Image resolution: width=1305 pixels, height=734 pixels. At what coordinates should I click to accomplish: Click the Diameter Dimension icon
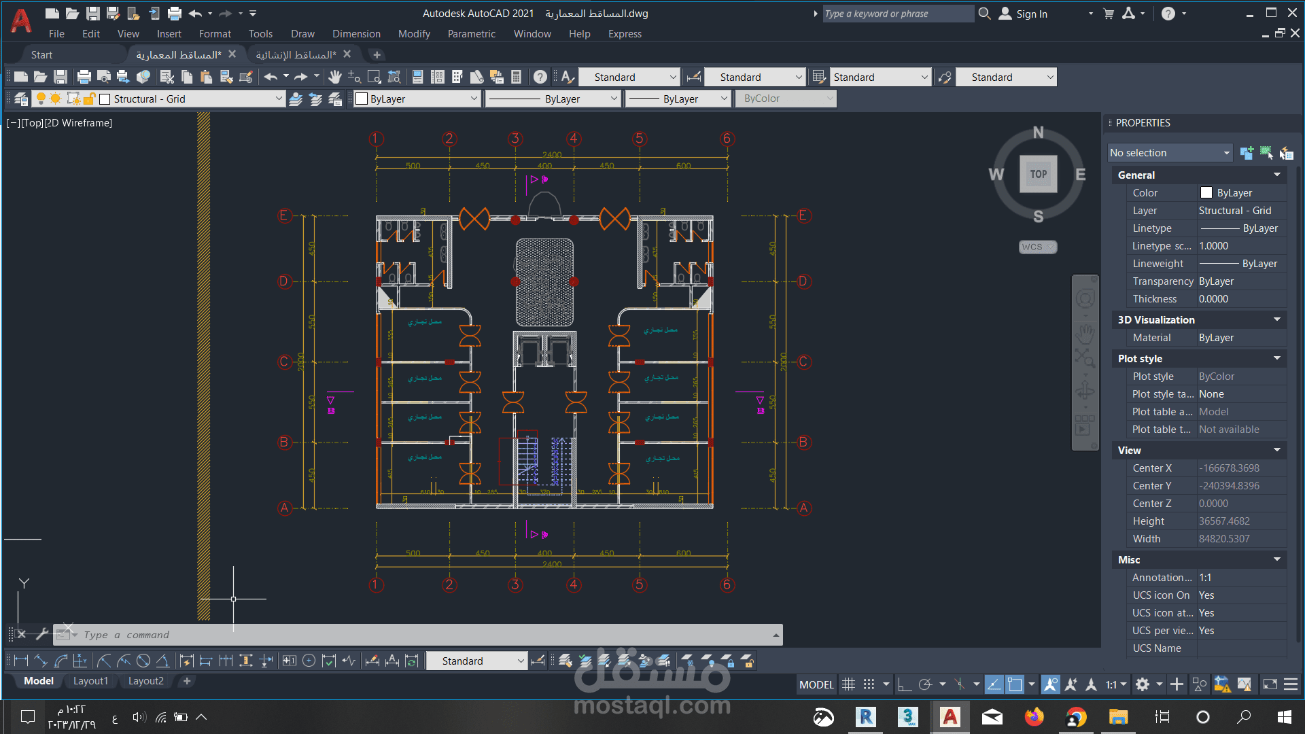[143, 661]
